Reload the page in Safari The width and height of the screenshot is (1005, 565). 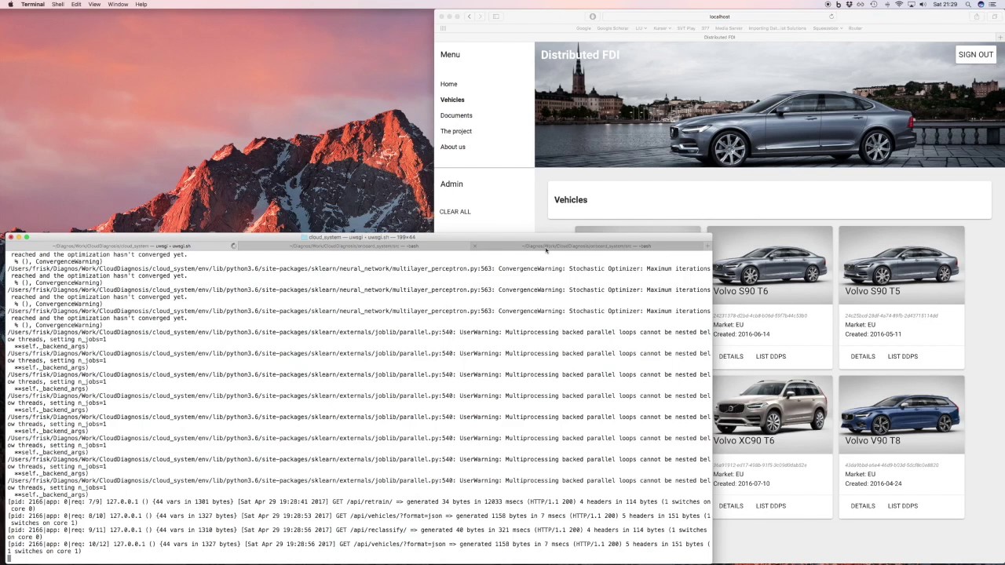tap(831, 16)
